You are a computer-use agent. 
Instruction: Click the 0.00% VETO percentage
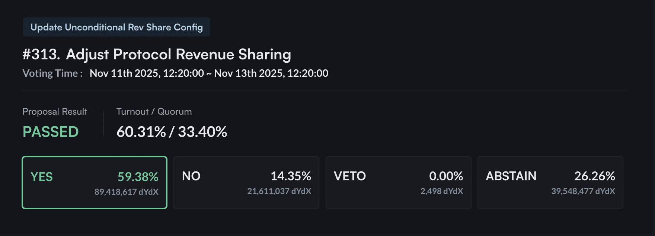click(446, 176)
